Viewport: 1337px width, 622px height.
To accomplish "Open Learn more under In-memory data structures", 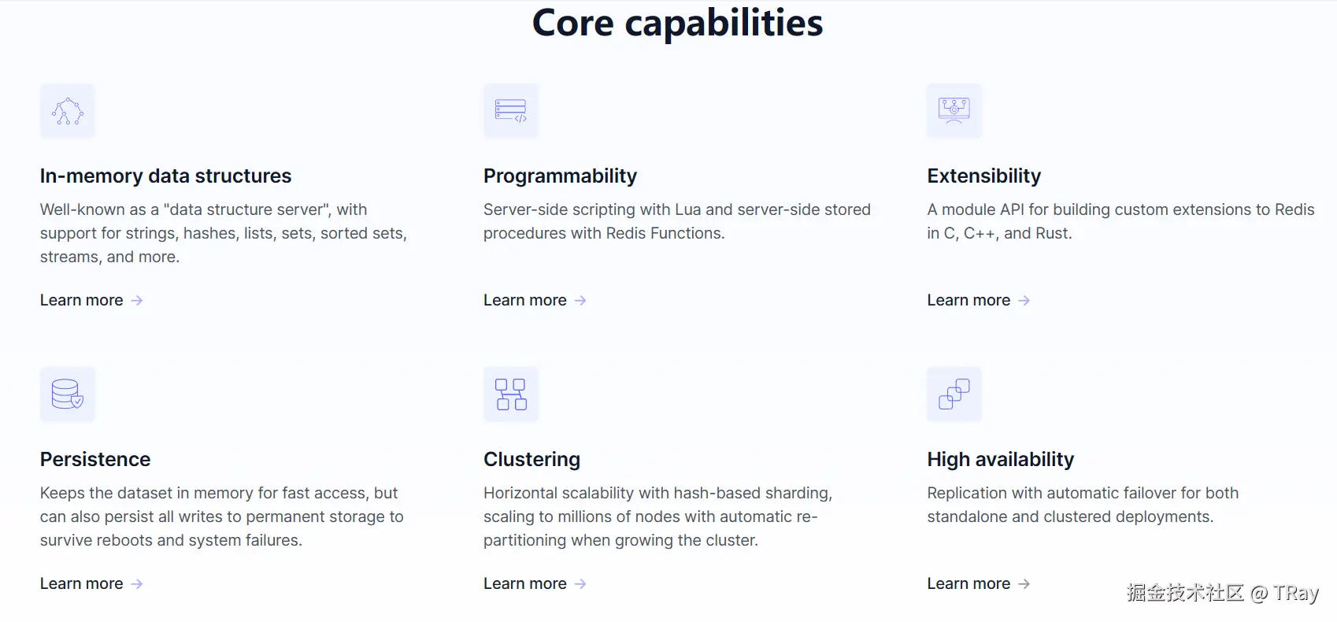I will coord(82,301).
